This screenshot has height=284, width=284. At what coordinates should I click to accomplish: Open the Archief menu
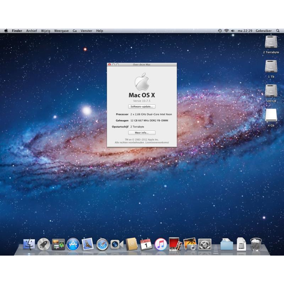32,31
